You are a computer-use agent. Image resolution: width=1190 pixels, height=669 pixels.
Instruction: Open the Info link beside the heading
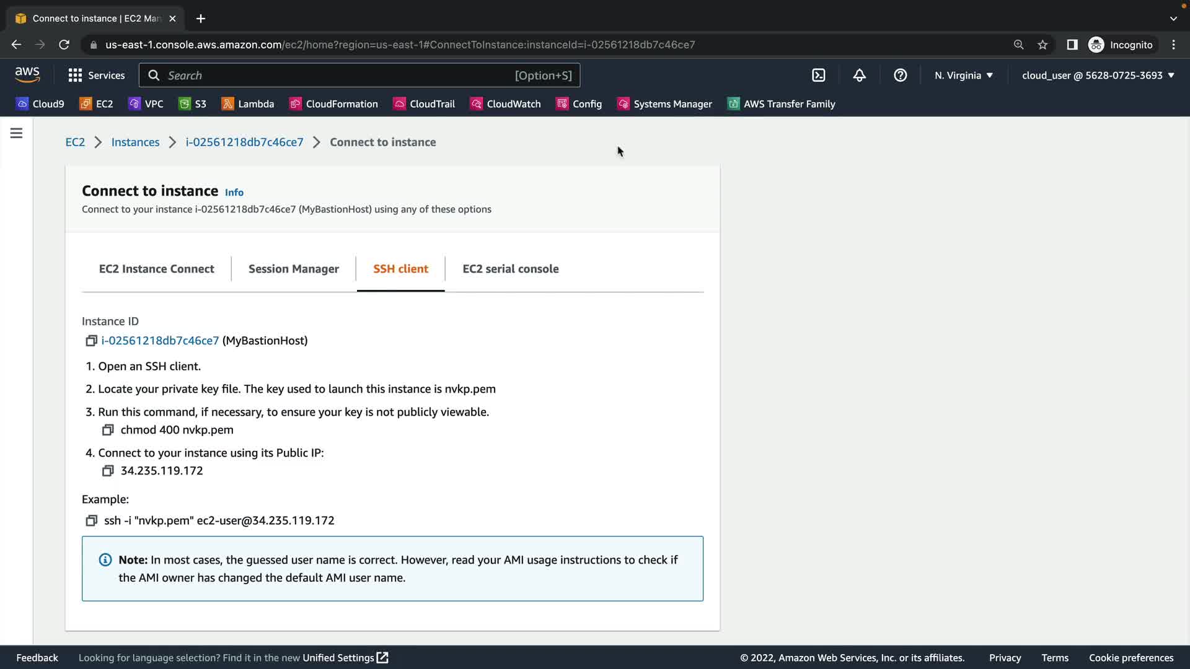point(234,193)
